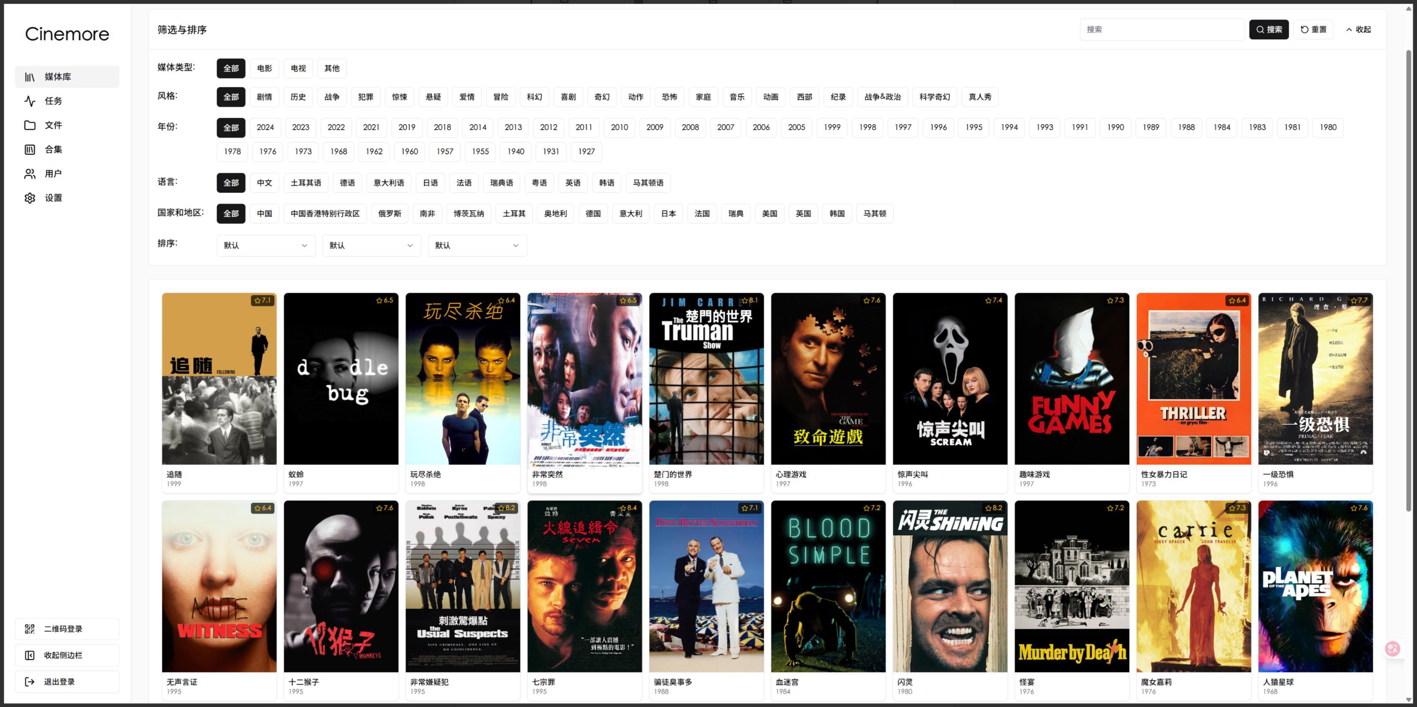Click the 合集 collections icon
This screenshot has width=1417, height=707.
(x=30, y=150)
